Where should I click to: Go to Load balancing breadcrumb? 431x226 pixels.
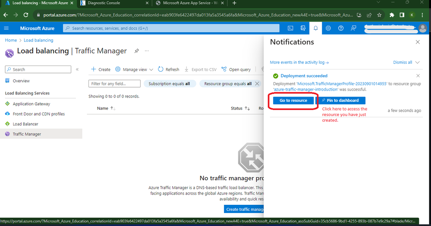(38, 40)
